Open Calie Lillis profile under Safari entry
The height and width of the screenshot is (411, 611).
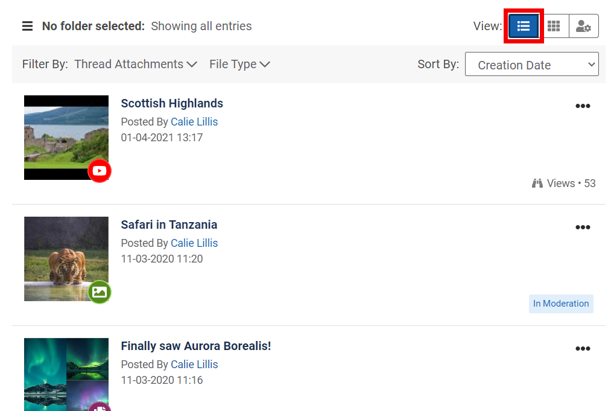(194, 243)
